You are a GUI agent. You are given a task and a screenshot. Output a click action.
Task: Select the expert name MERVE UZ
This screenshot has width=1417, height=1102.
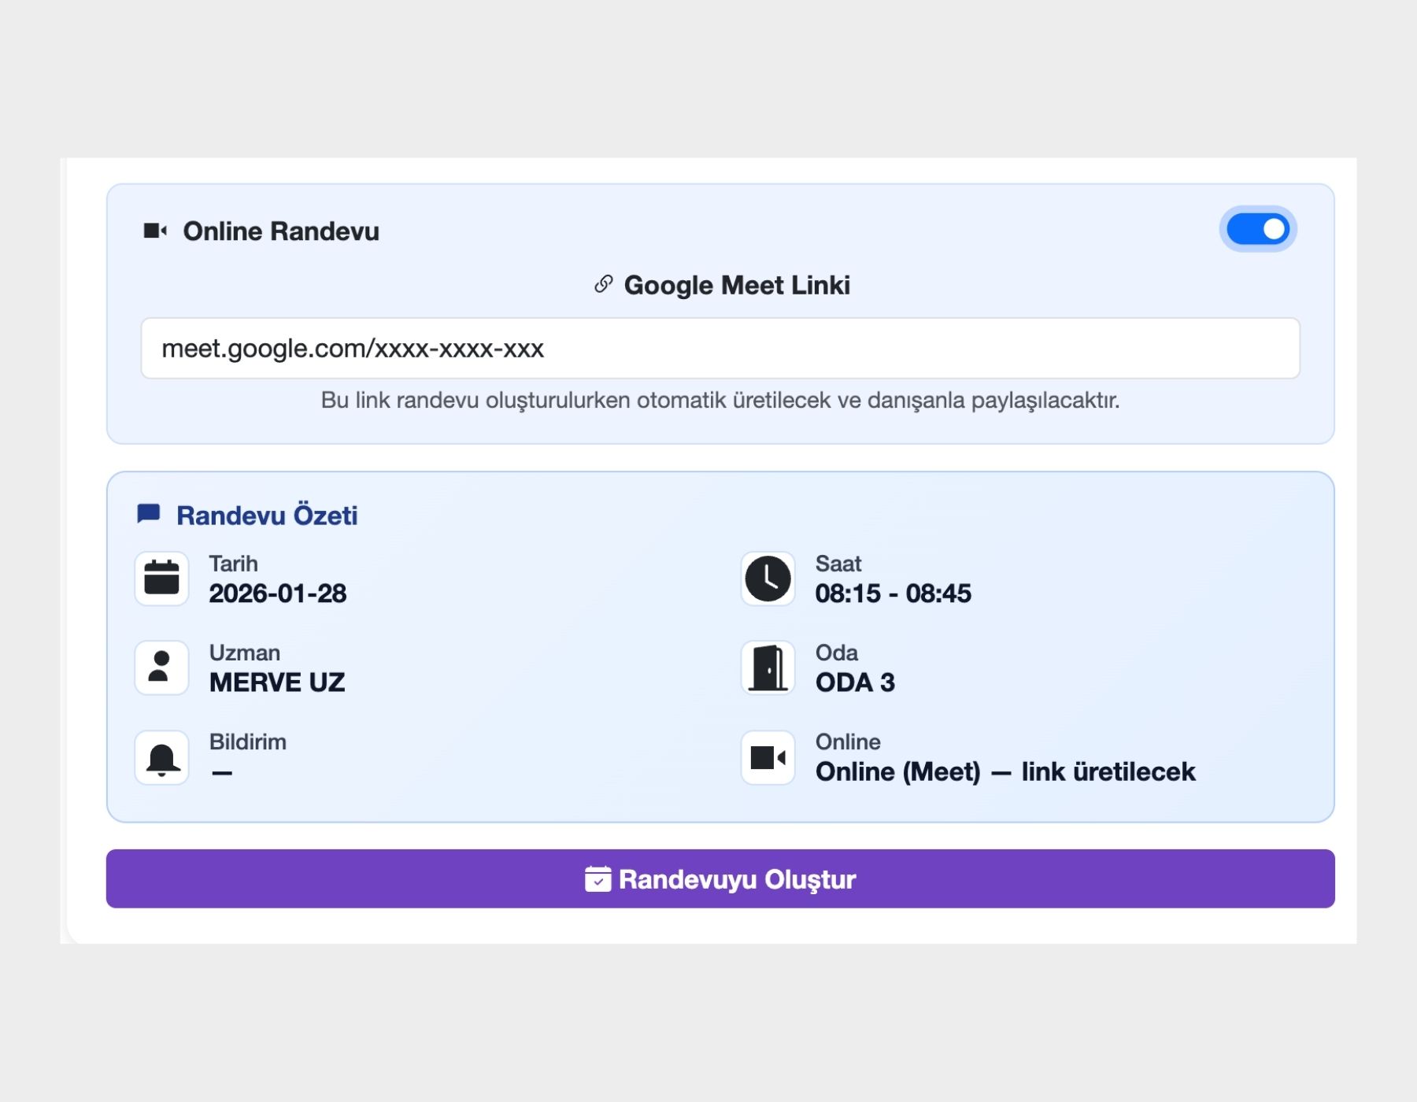coord(277,682)
